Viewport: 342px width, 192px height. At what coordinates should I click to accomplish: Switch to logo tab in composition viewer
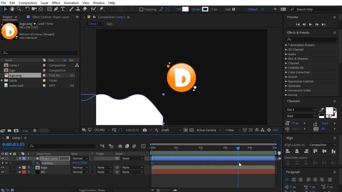pos(110,24)
